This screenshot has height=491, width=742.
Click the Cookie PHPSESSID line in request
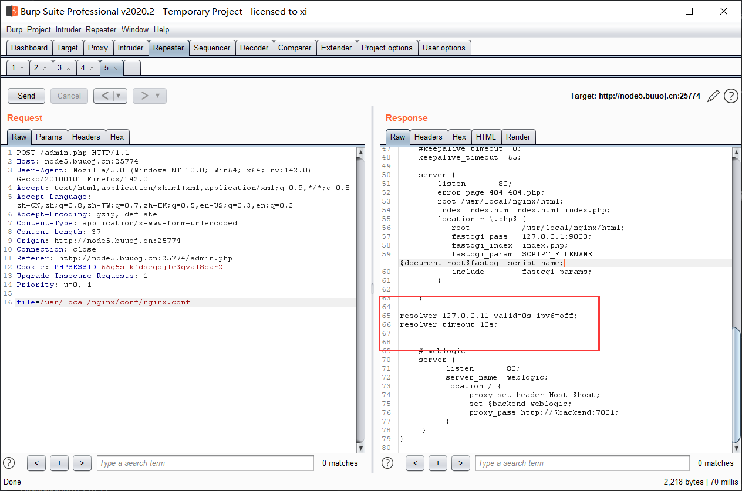(120, 267)
